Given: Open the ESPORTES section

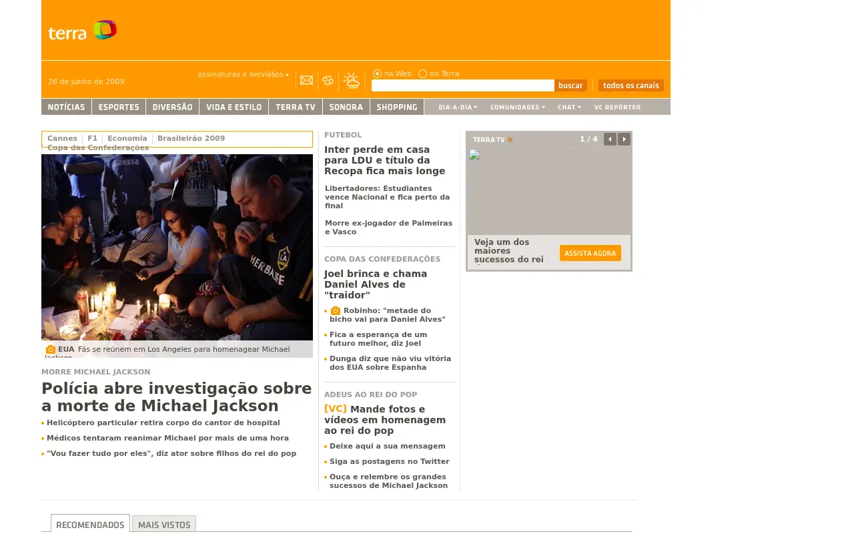Looking at the screenshot, I should 119,107.
